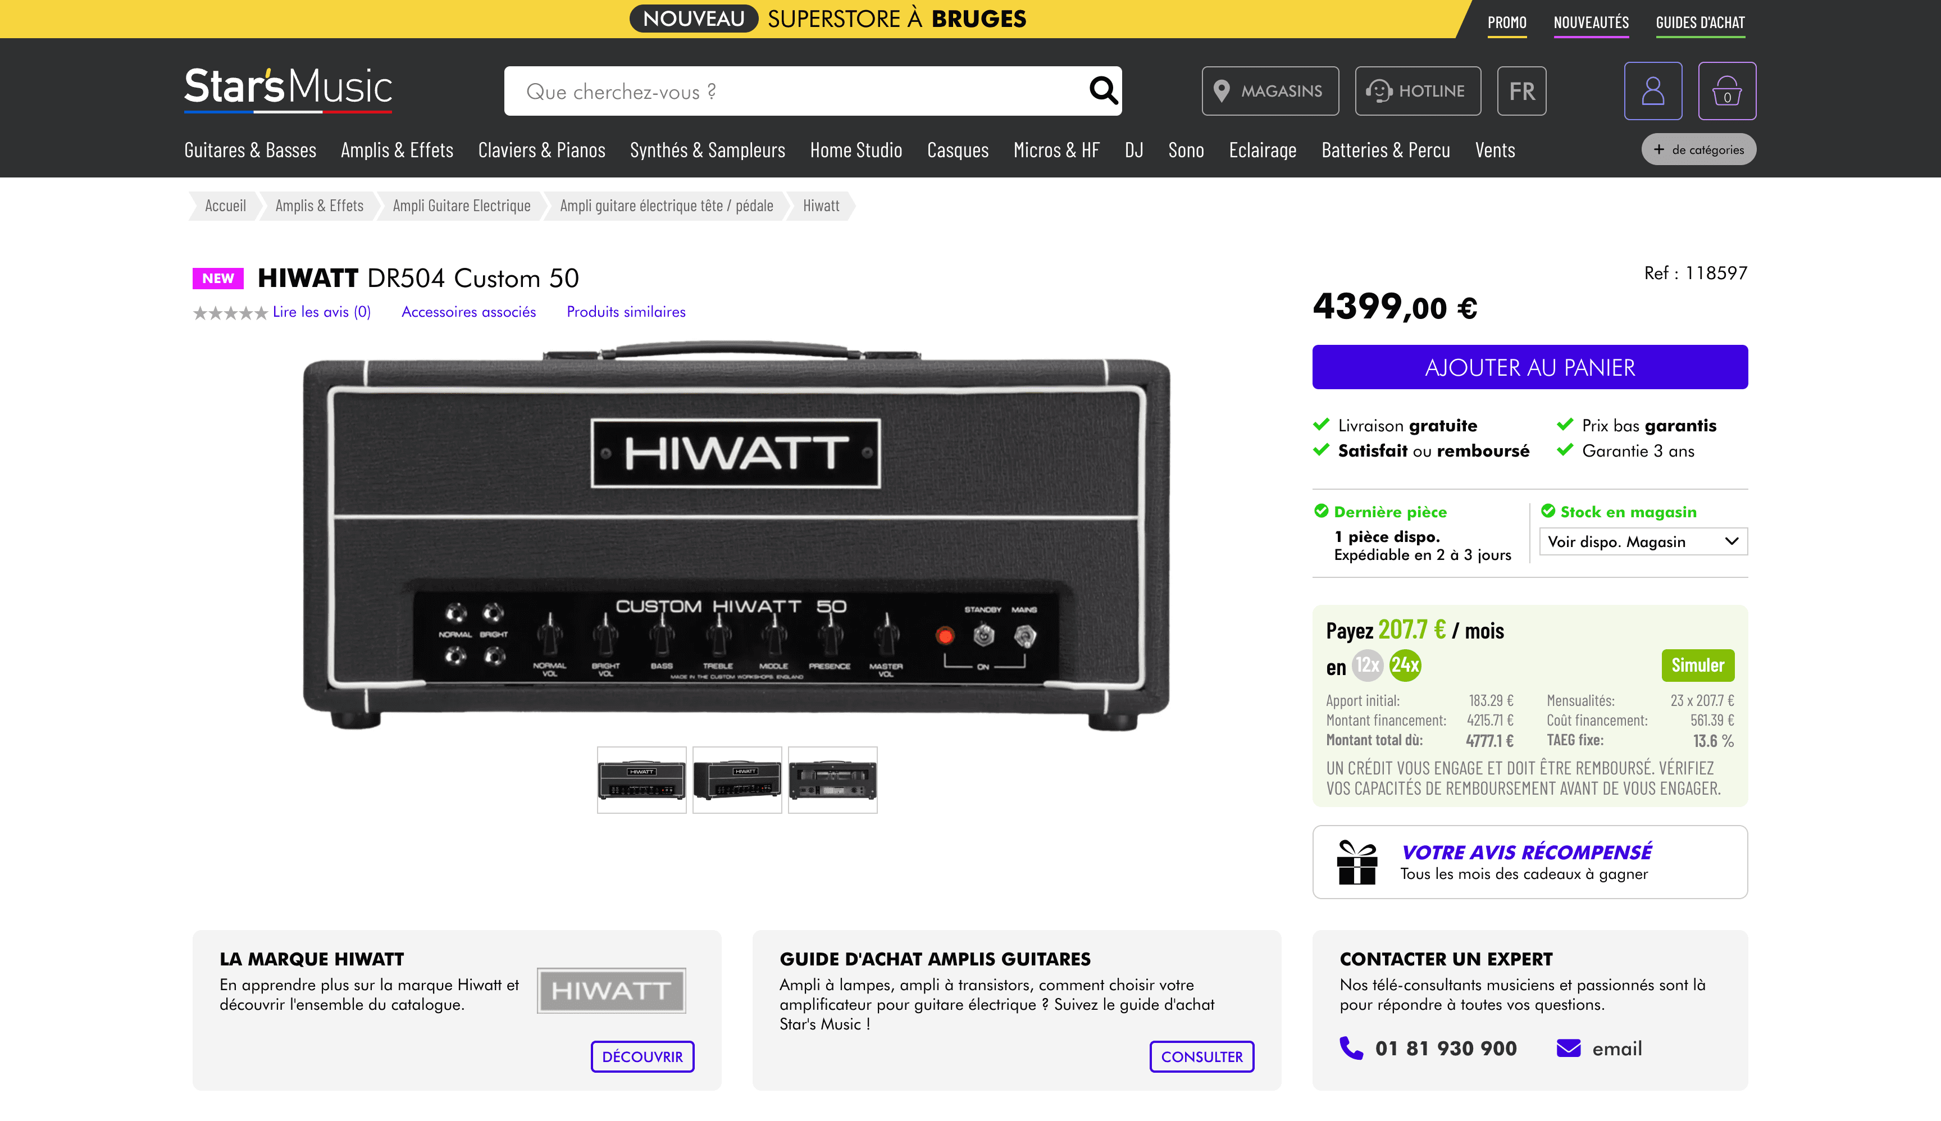Select the rear-view amp thumbnail
Image resolution: width=1941 pixels, height=1121 pixels.
832,779
